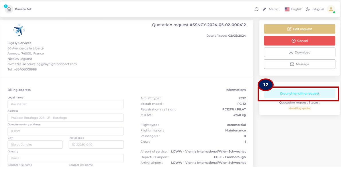Screen dimensions: 341x171
Task: Focus the Address input field
Action: [66, 118]
